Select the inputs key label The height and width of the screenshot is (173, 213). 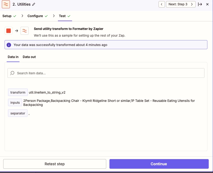pyautogui.click(x=15, y=102)
